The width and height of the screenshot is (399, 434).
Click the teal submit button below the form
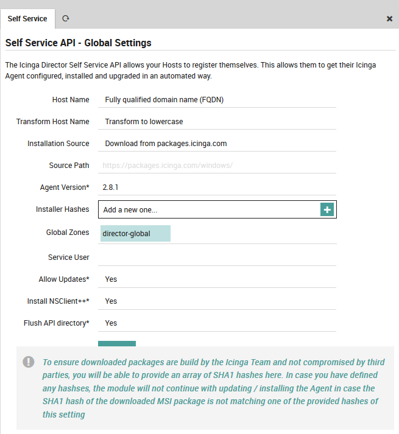(117, 343)
